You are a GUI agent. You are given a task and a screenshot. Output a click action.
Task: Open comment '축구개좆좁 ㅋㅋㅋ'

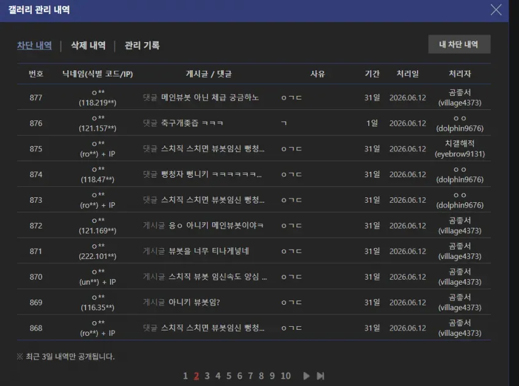tap(192, 123)
